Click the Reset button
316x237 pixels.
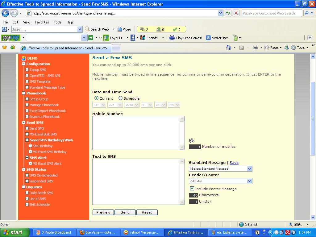147,212
